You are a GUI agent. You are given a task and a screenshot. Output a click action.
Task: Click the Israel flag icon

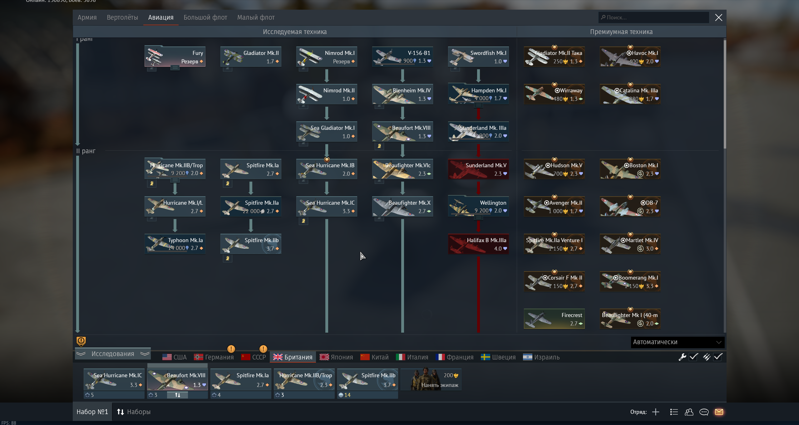[528, 357]
